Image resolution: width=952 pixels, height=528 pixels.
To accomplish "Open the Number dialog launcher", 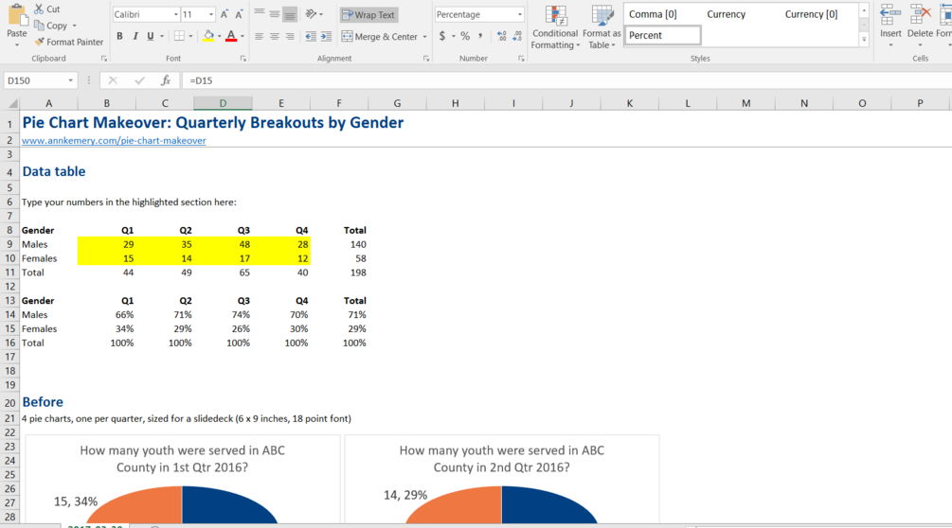I will pyautogui.click(x=521, y=59).
